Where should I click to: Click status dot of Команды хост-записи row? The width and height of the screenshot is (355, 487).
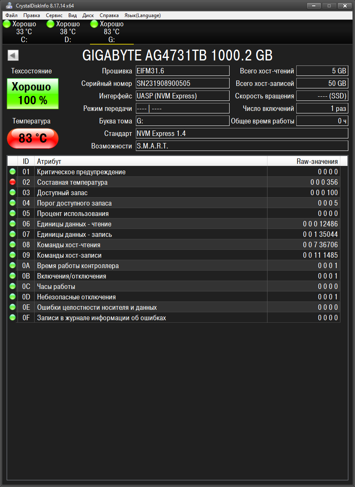click(x=12, y=255)
